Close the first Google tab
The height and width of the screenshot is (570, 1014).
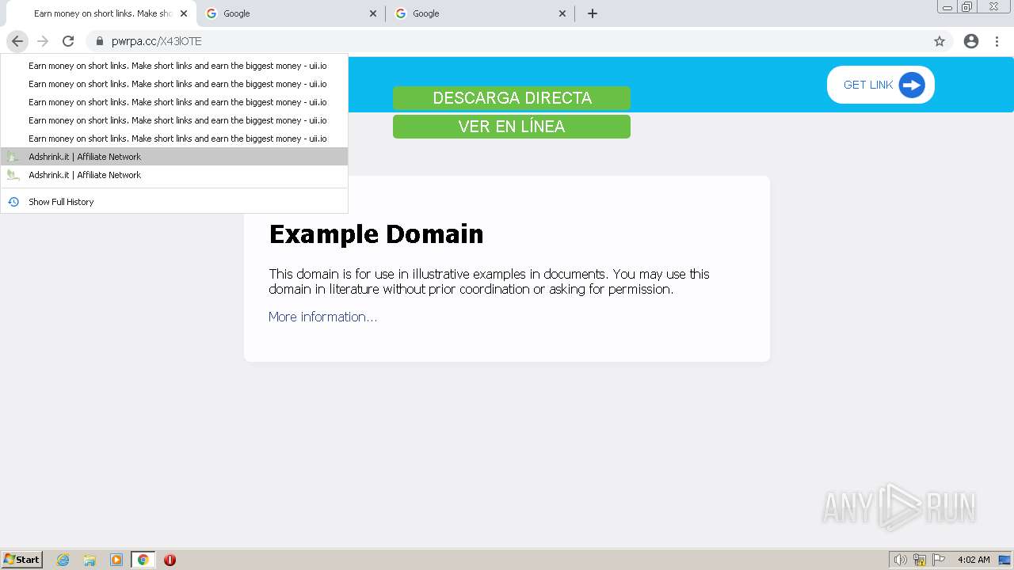[373, 13]
